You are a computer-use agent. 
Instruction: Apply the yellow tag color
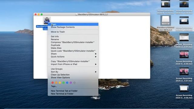tap(60, 83)
